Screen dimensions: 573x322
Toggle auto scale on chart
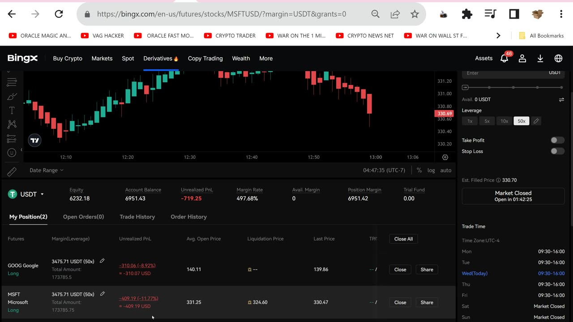(446, 170)
